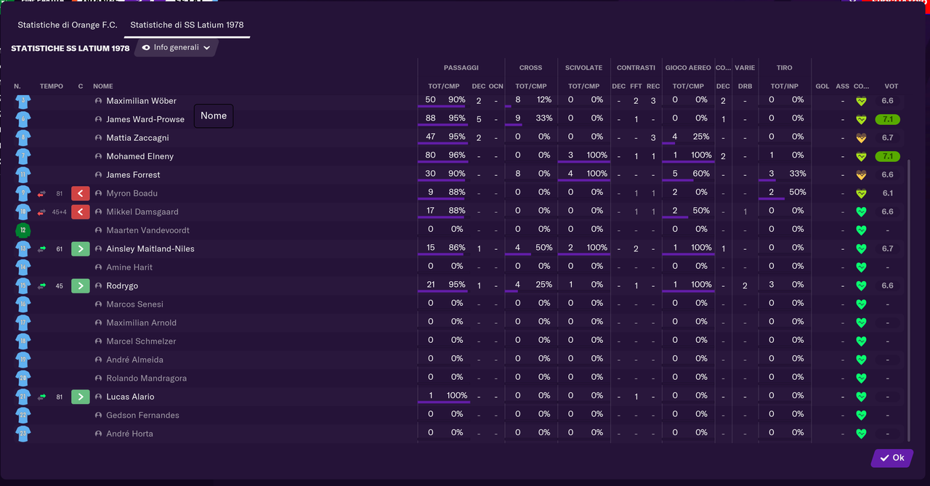Click 45+4 substitution time for Mikkel Damsgaard

pyautogui.click(x=59, y=212)
